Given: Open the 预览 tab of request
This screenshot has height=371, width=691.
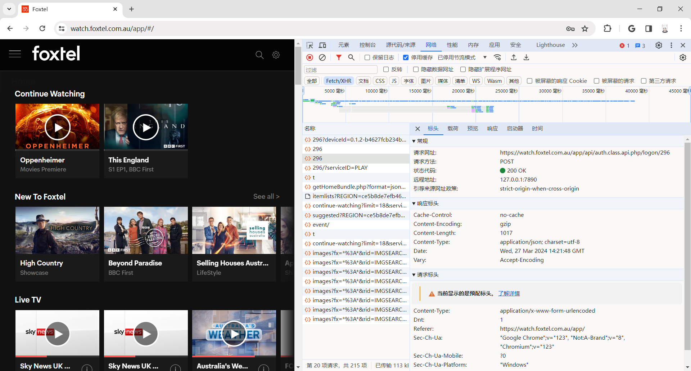Looking at the screenshot, I should coord(472,129).
